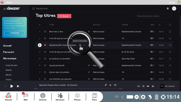Check the box for Les hommes qui passent
Screen dimensions: 181x102
click(x=170, y=79)
